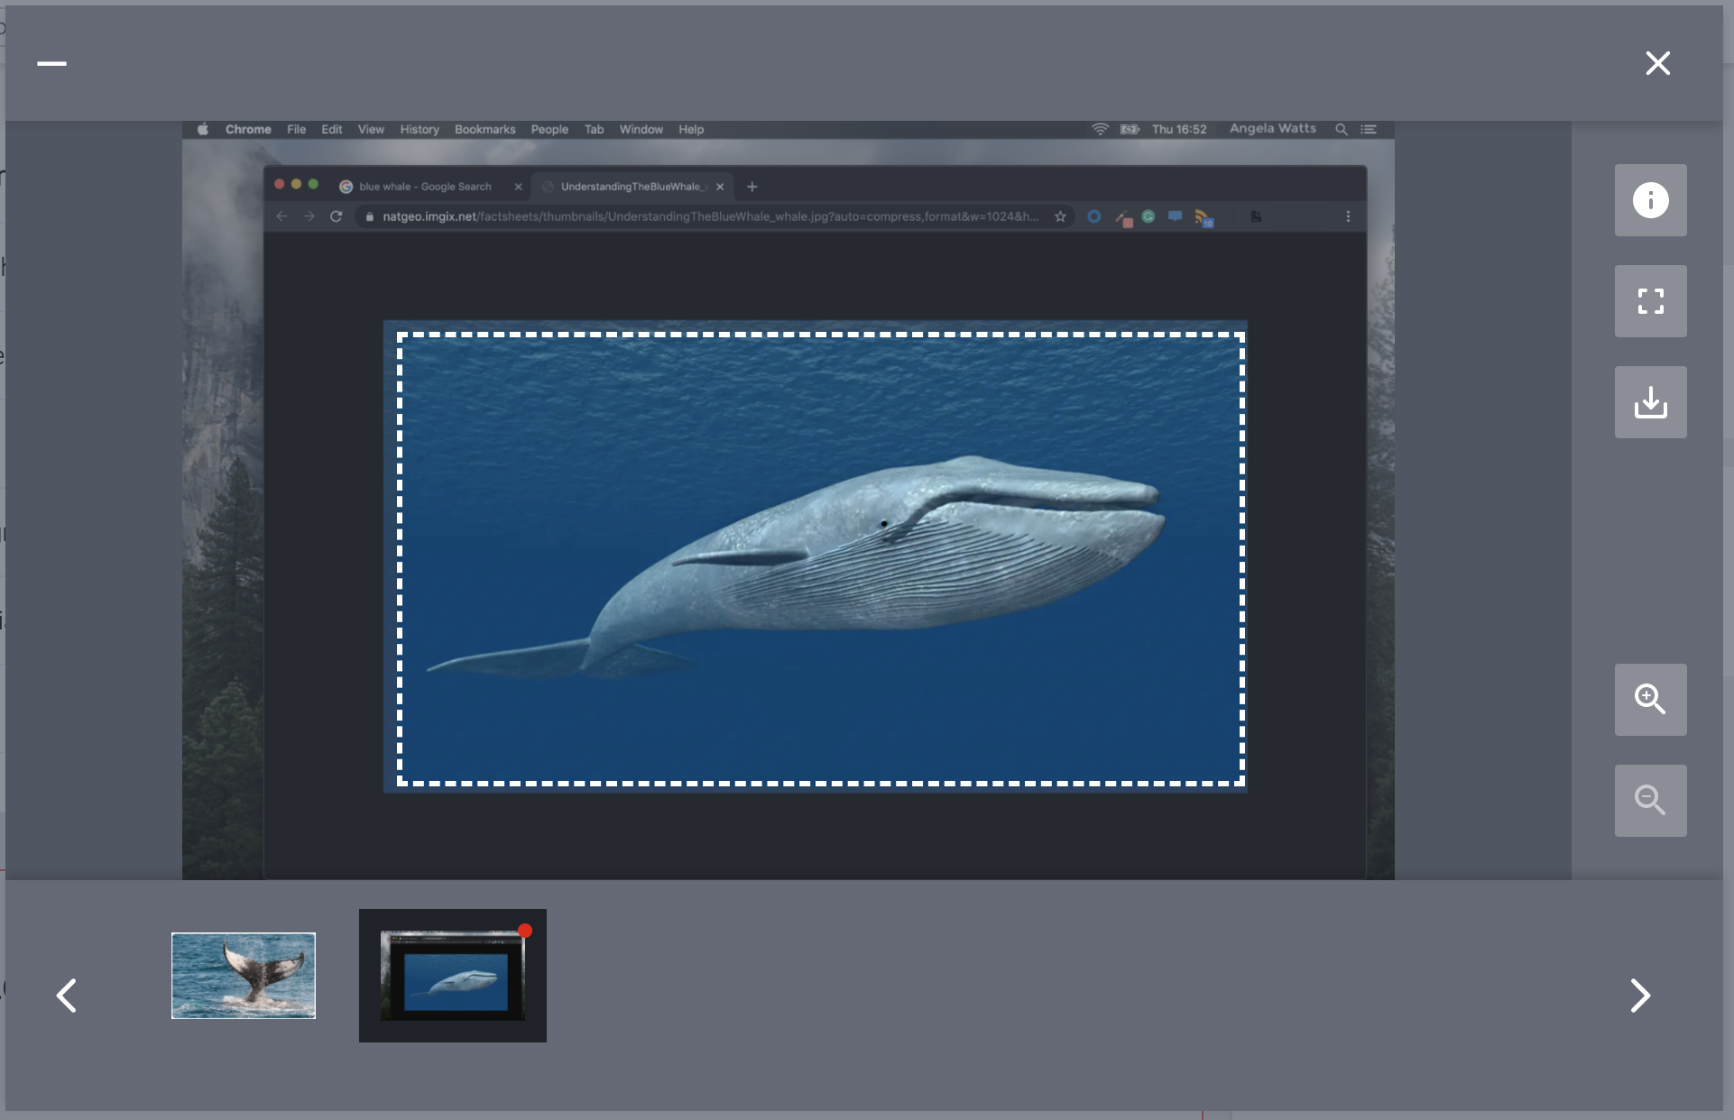Click the blue whale main preview image
1734x1120 pixels.
(x=788, y=500)
